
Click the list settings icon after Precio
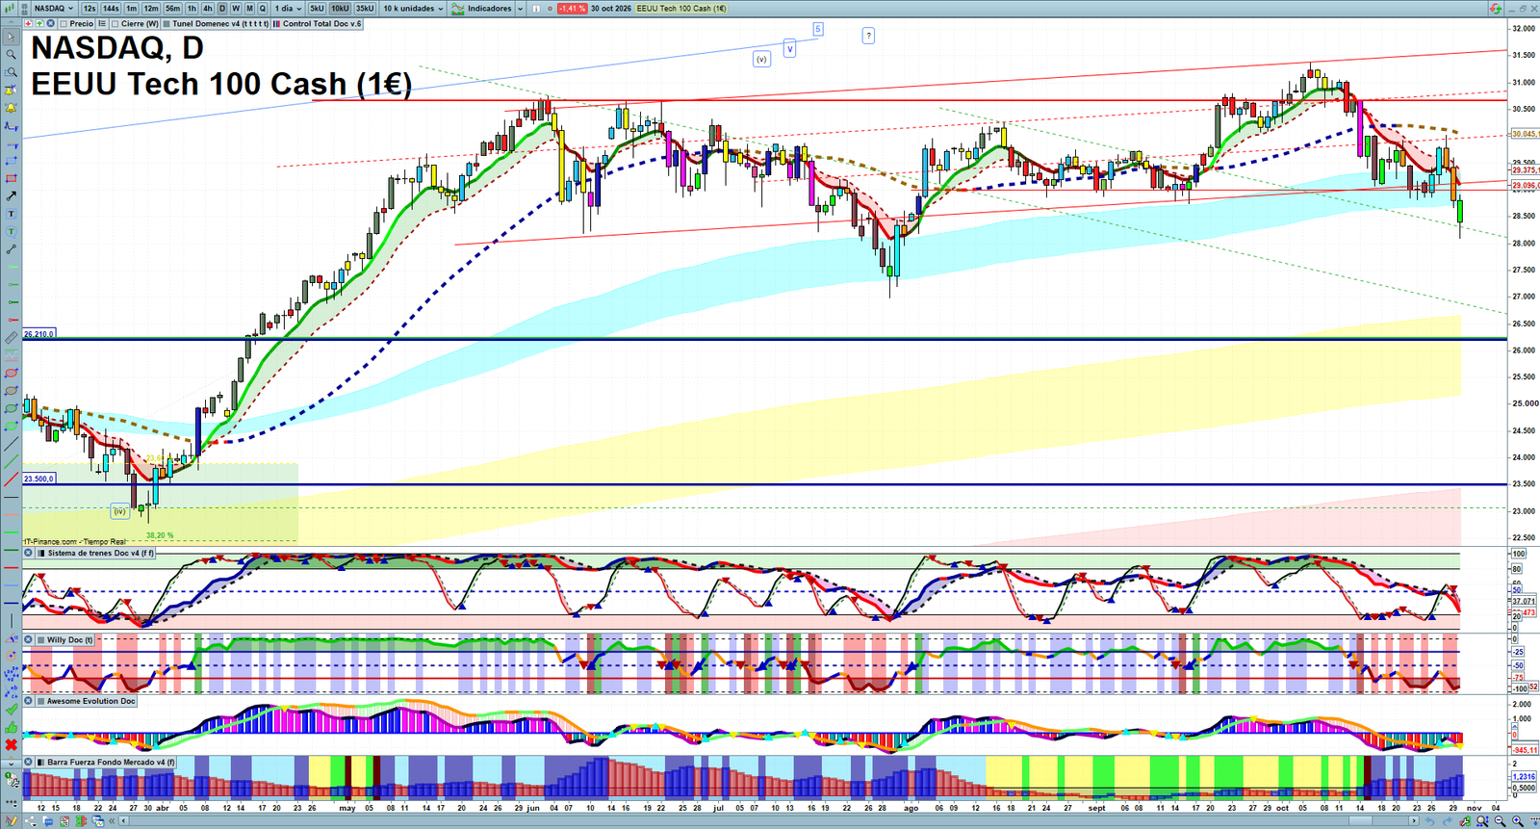[x=102, y=23]
